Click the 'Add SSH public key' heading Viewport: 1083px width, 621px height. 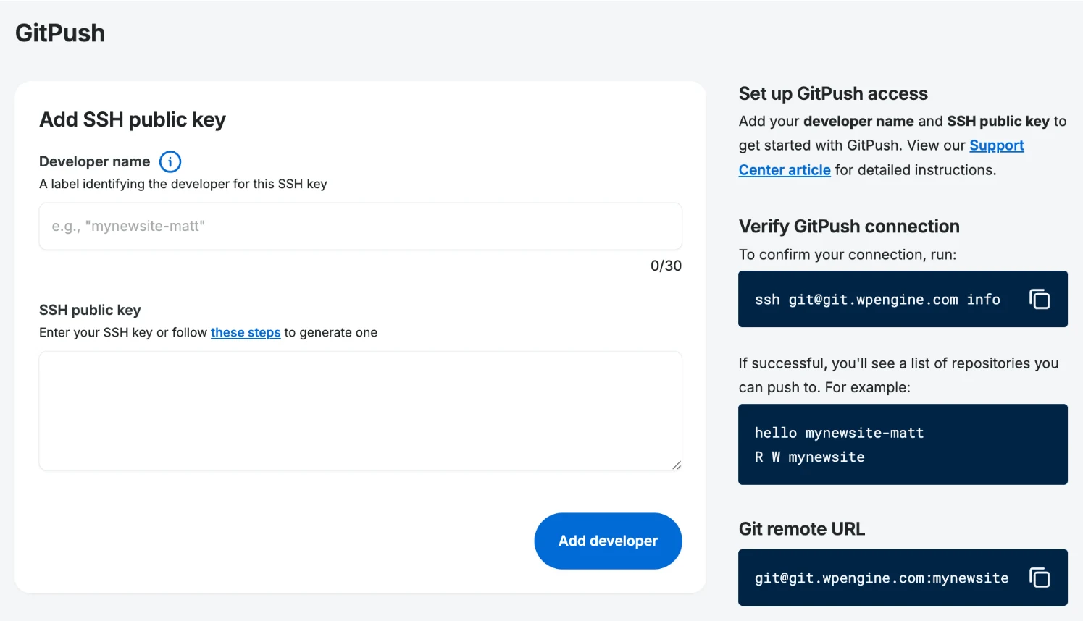point(133,119)
